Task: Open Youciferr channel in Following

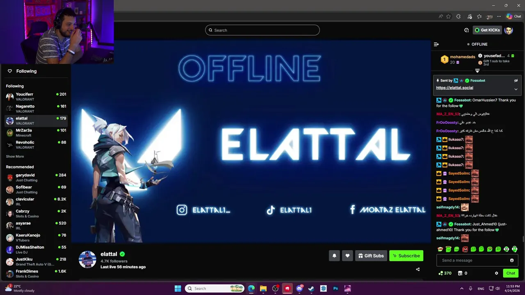Action: pos(36,97)
